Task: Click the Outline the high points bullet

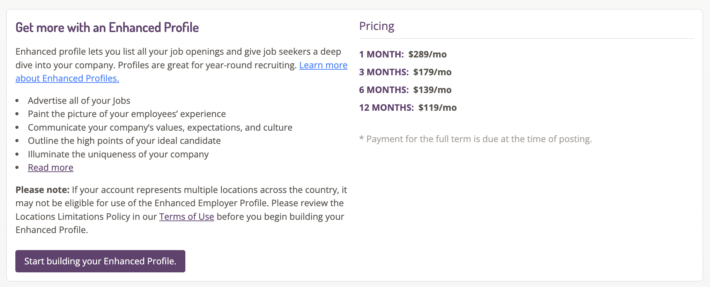Action: 124,141
